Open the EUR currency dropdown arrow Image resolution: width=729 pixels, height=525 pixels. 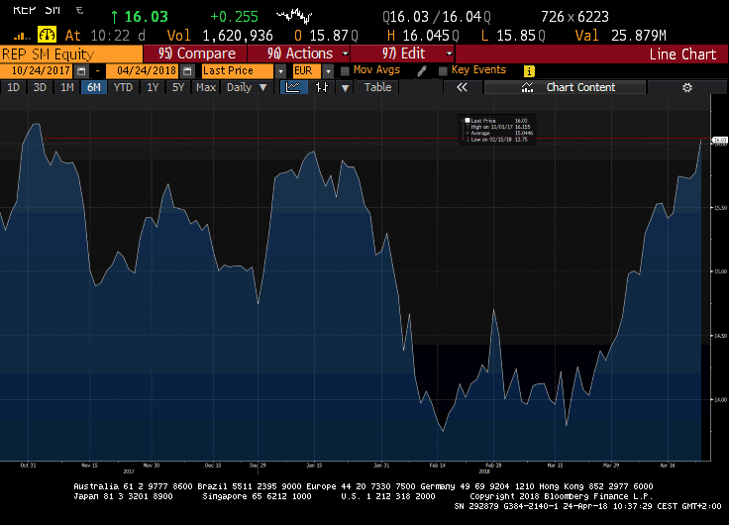click(x=328, y=71)
